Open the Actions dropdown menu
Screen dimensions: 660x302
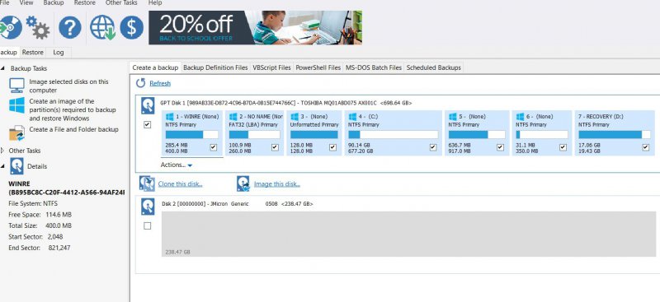tap(177, 165)
